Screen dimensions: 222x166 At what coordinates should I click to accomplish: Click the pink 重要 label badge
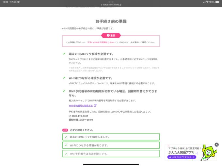[x=111, y=35]
